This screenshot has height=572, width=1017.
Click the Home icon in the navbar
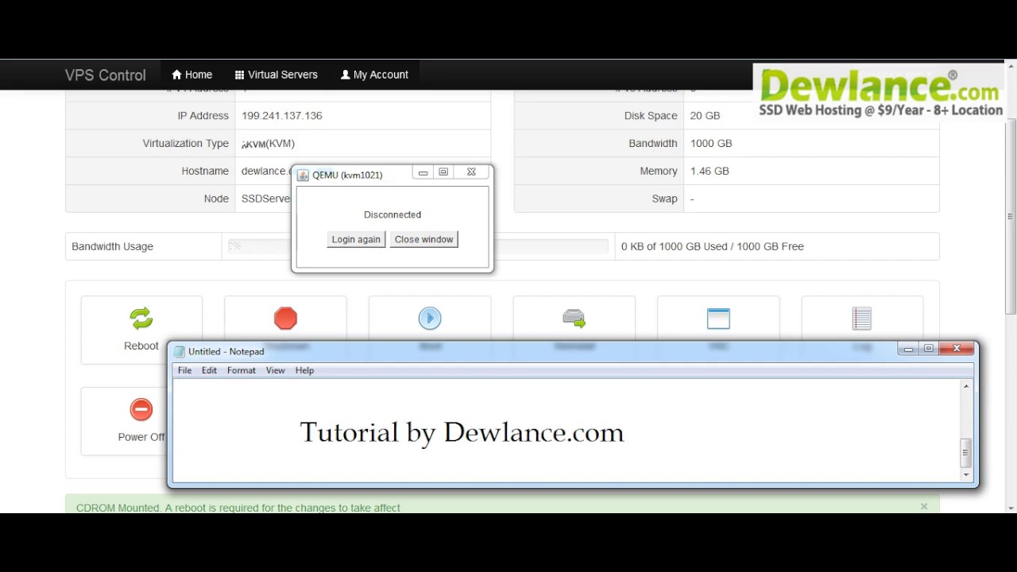click(177, 75)
